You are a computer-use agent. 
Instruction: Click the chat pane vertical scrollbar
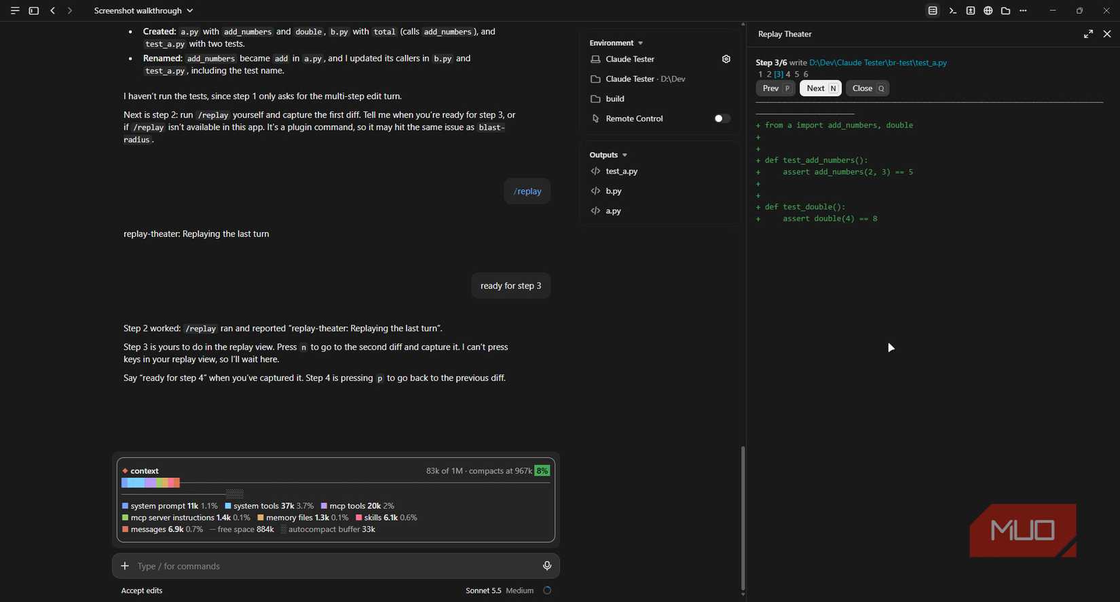743,518
